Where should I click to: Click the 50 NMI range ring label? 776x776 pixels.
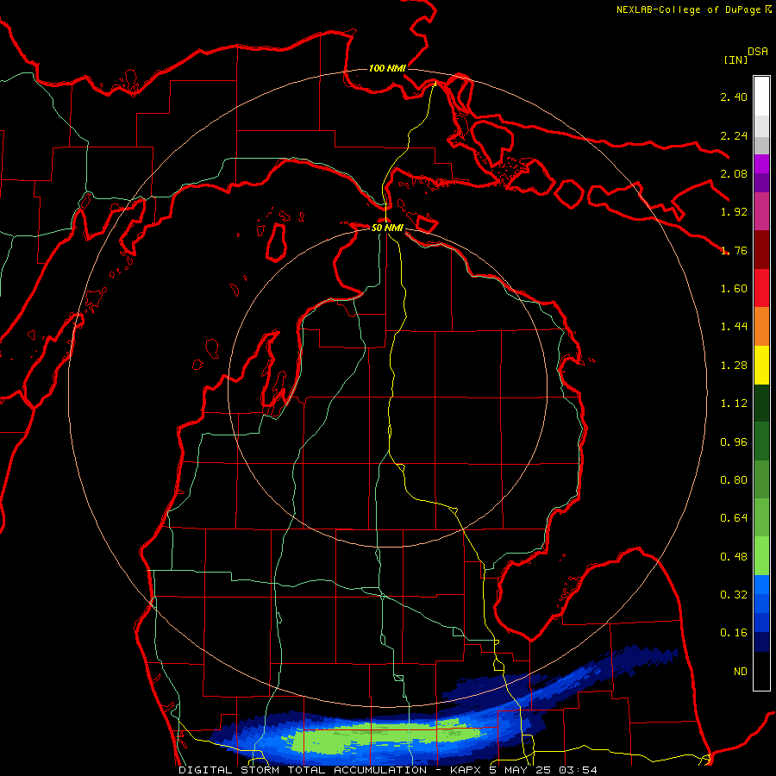click(x=387, y=228)
